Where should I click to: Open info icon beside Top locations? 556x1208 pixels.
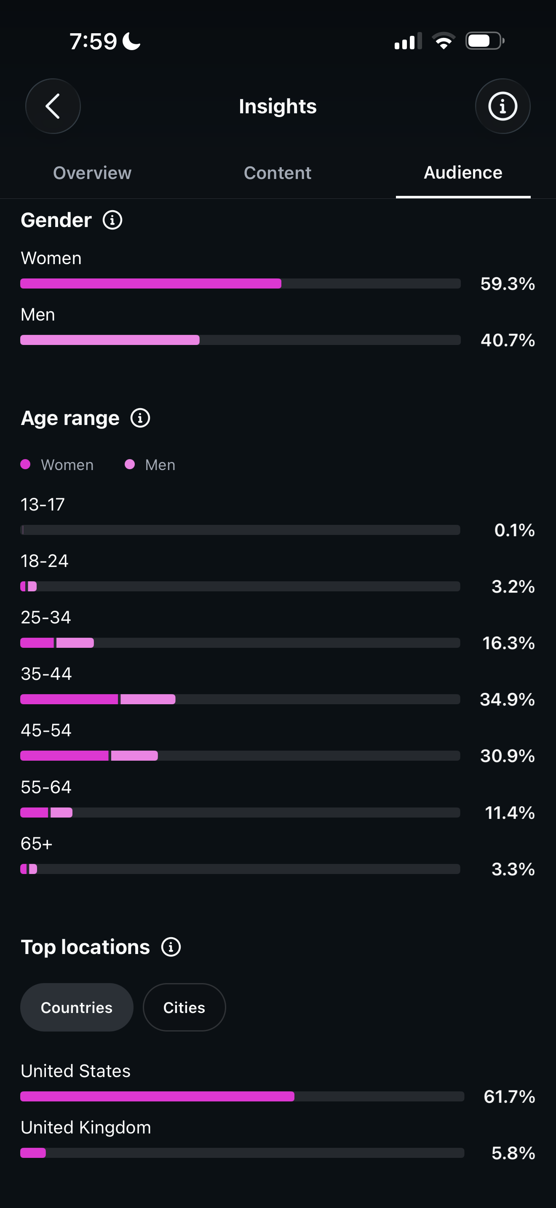click(171, 947)
